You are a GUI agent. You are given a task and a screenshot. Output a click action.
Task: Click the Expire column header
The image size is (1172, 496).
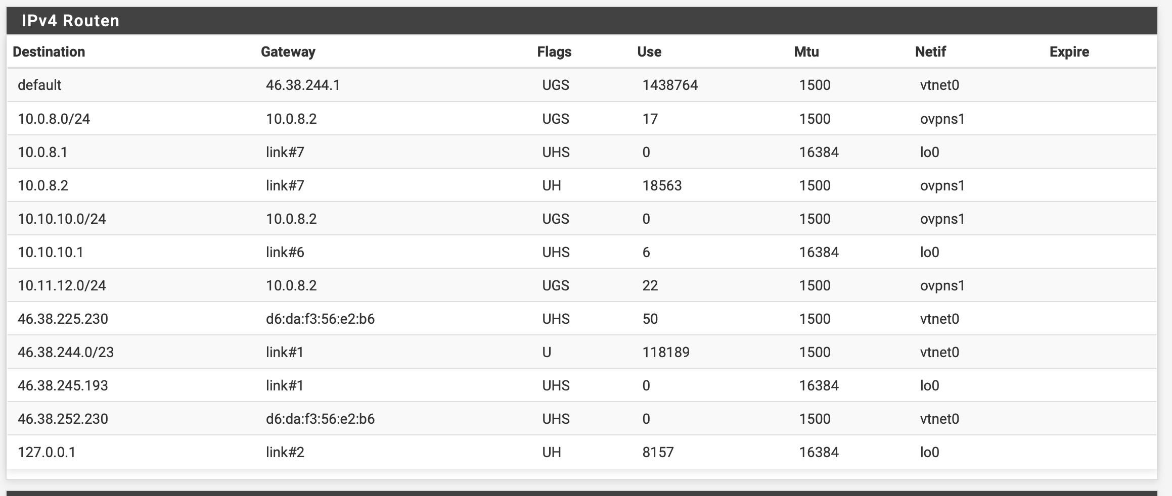tap(1069, 52)
